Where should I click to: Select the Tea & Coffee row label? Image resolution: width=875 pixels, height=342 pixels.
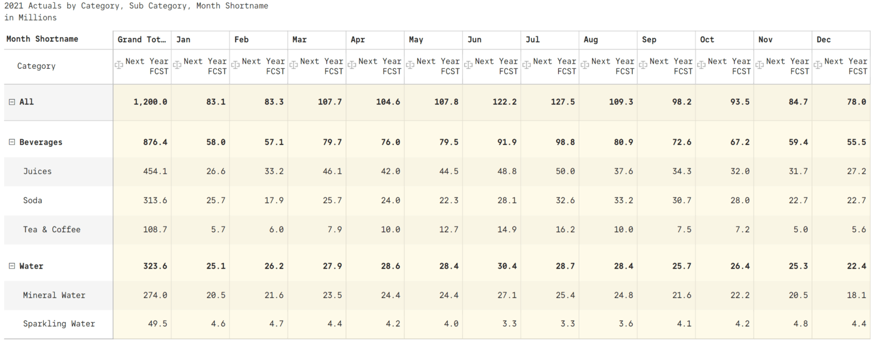tap(52, 230)
